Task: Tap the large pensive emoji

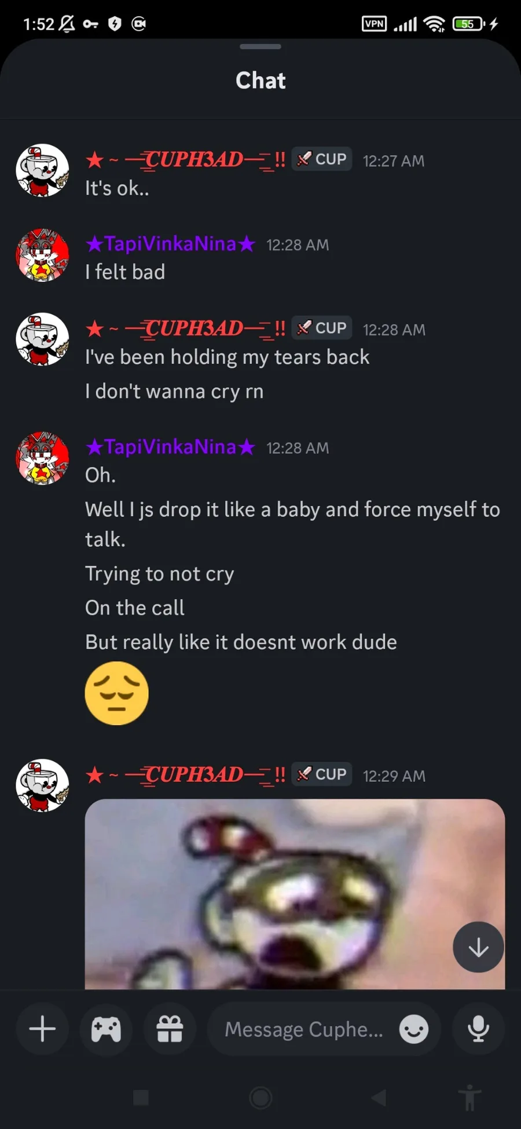Action: click(117, 693)
